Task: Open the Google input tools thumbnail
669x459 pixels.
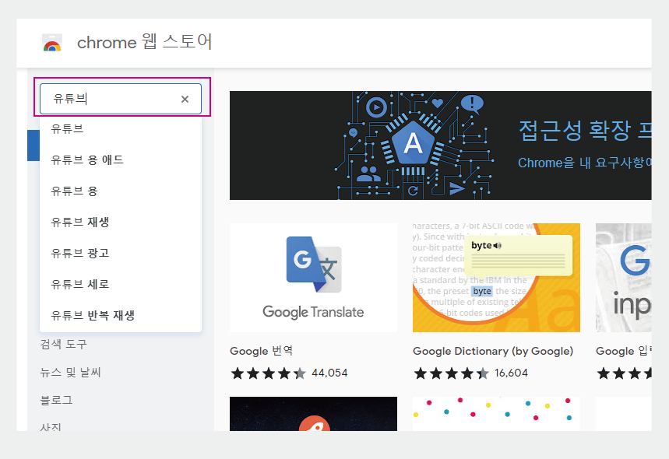Action: [x=623, y=278]
